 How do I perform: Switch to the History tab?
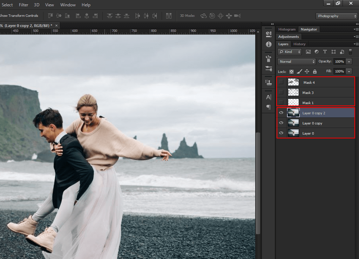pyautogui.click(x=299, y=44)
